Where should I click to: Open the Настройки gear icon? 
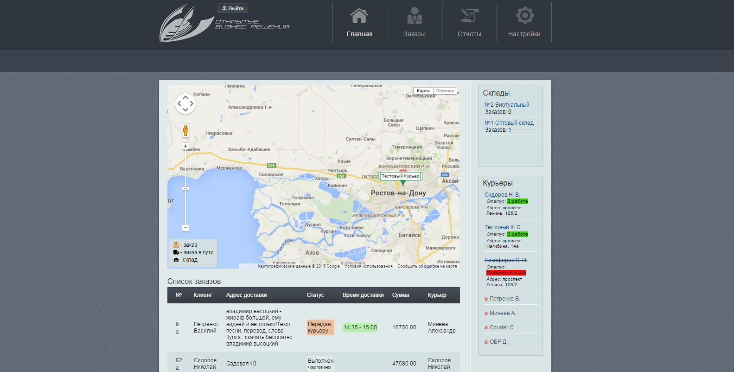coord(524,16)
